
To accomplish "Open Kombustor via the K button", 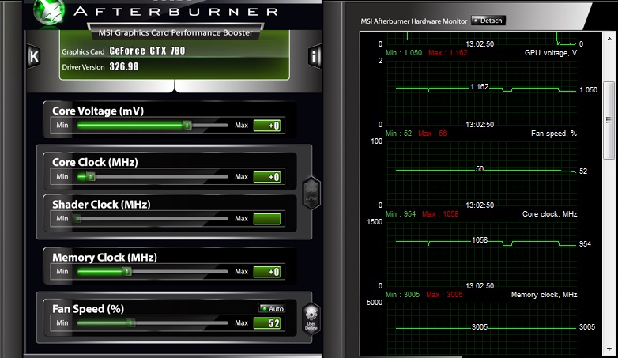I will pyautogui.click(x=34, y=56).
